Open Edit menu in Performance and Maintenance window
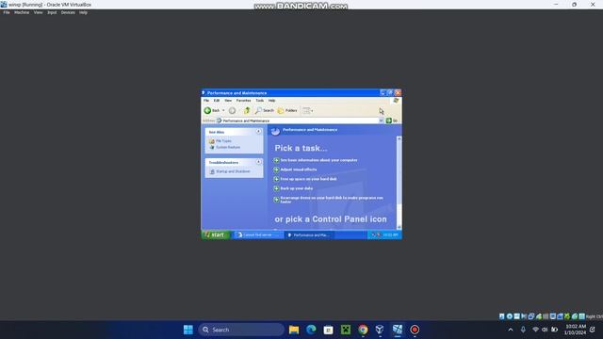The width and height of the screenshot is (603, 339). tap(217, 101)
